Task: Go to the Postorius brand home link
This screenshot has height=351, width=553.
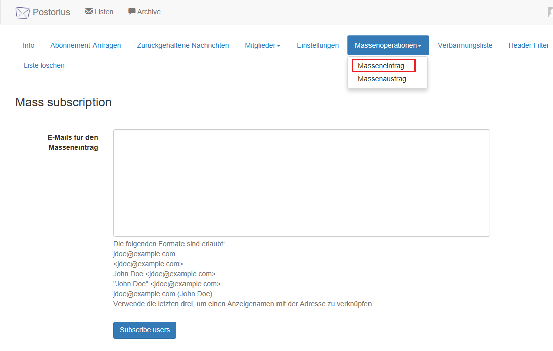Action: click(x=51, y=12)
